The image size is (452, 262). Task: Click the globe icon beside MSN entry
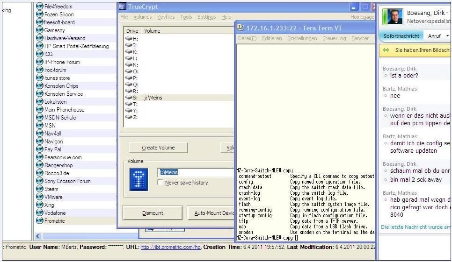point(39,125)
